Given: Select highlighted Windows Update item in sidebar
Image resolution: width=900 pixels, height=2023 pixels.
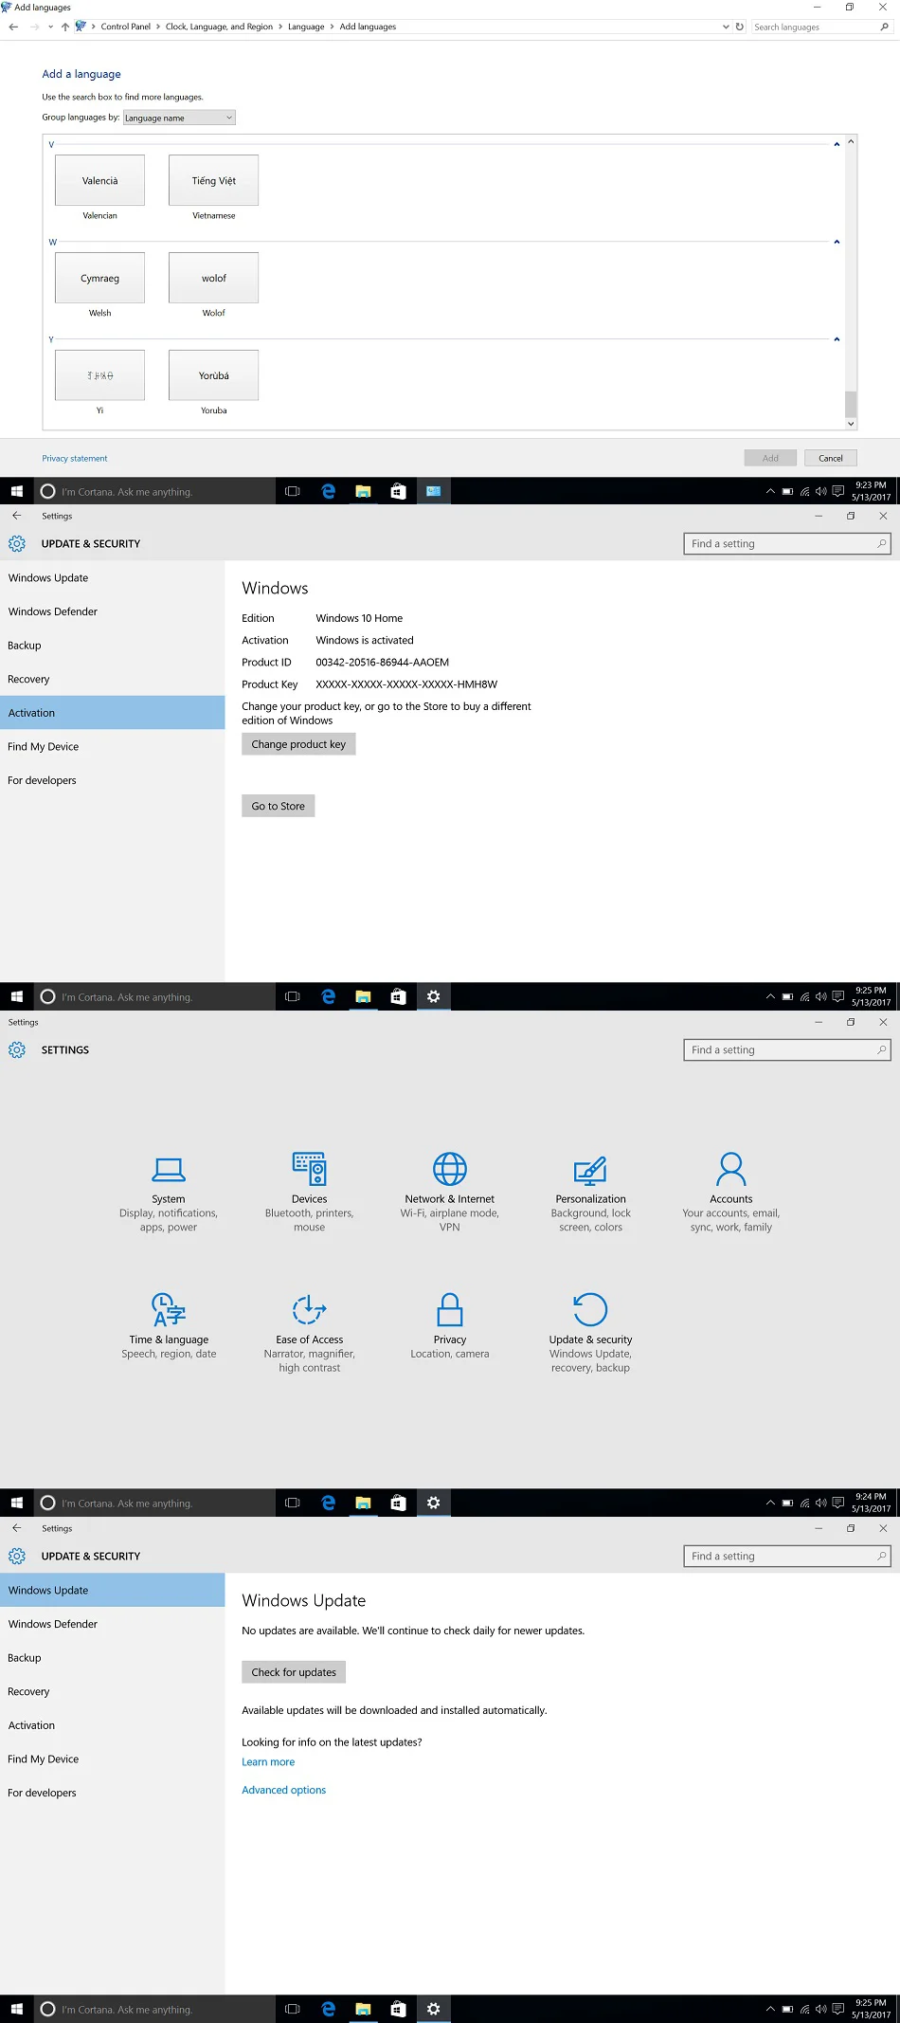Looking at the screenshot, I should 113,1590.
